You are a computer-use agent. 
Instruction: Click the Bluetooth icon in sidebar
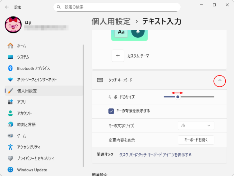click(10, 68)
